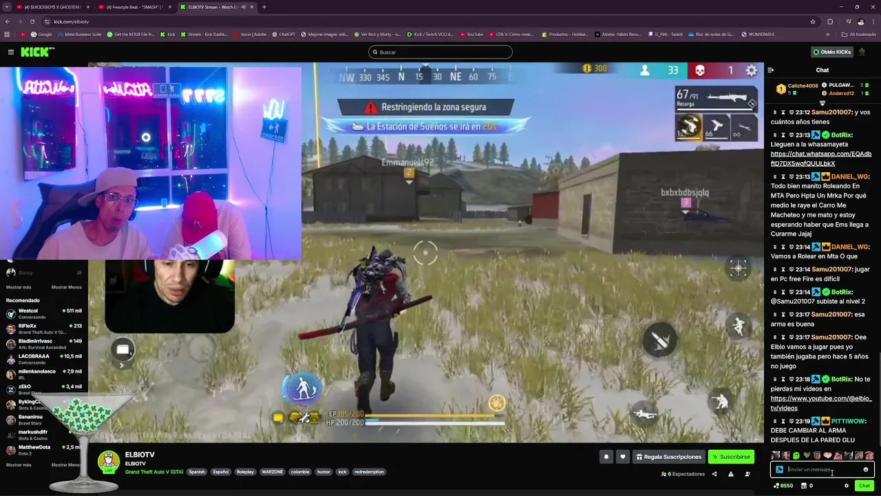Viewport: 881px width, 496px height.
Task: Open chat settings gear icon
Action: pyautogui.click(x=847, y=486)
